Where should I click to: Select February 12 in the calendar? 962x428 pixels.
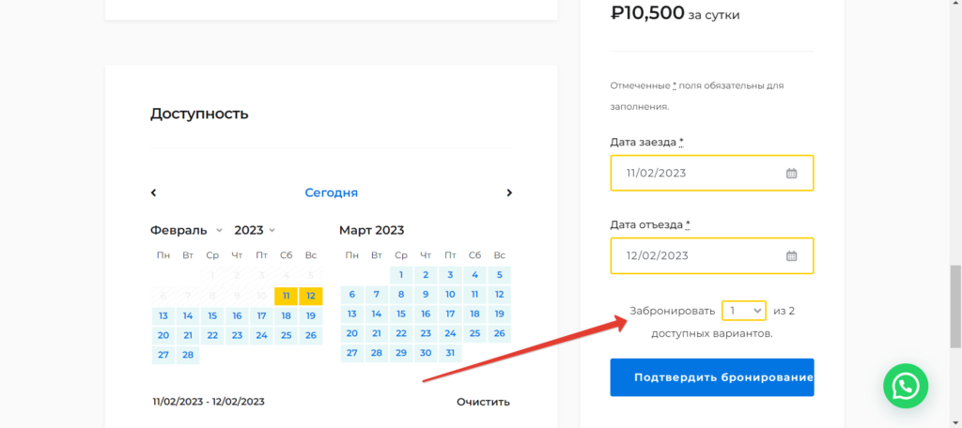(311, 297)
